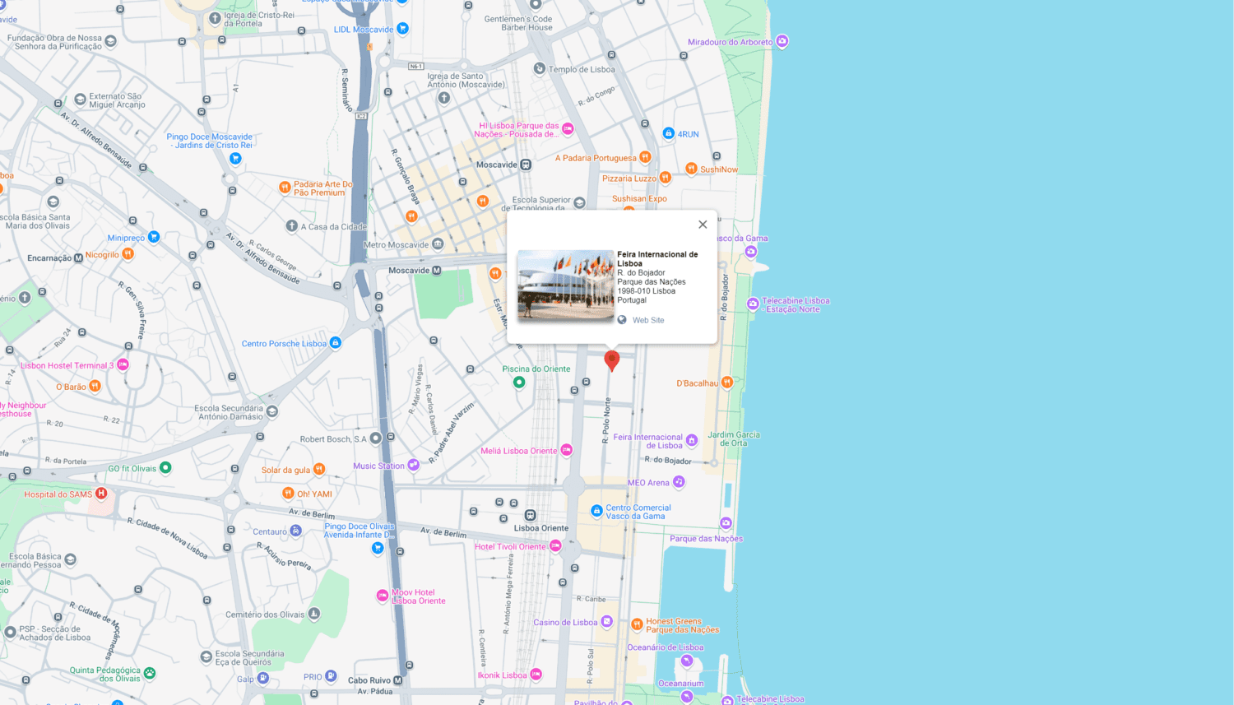Select the GO fit Olivais icon

point(165,467)
